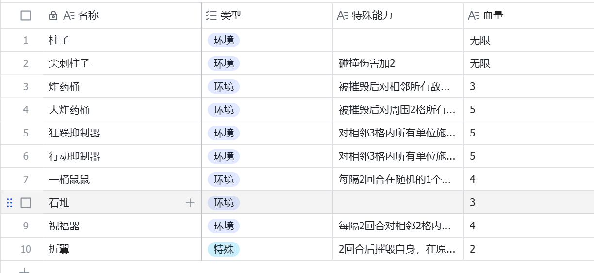The width and height of the screenshot is (594, 273).
Task: Tick the checkbox for 石堆 row
Action: (26, 203)
